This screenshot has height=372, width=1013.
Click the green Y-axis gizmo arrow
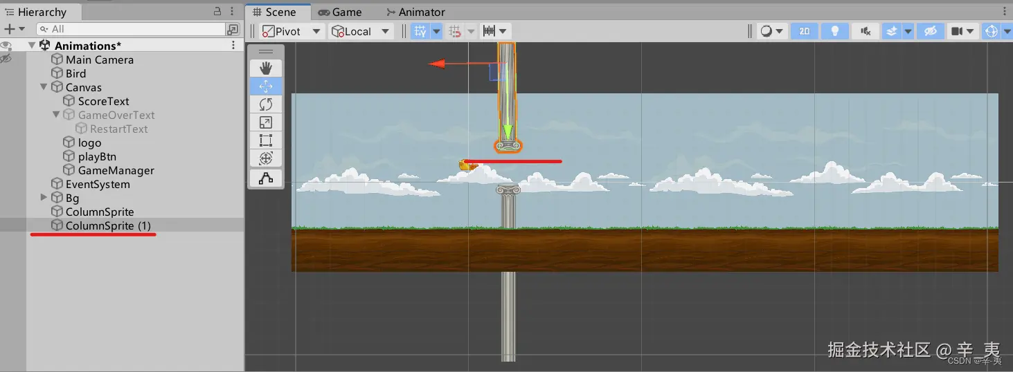[x=508, y=131]
